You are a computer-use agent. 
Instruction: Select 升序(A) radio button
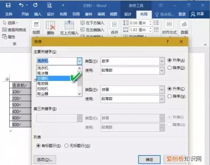169,60
